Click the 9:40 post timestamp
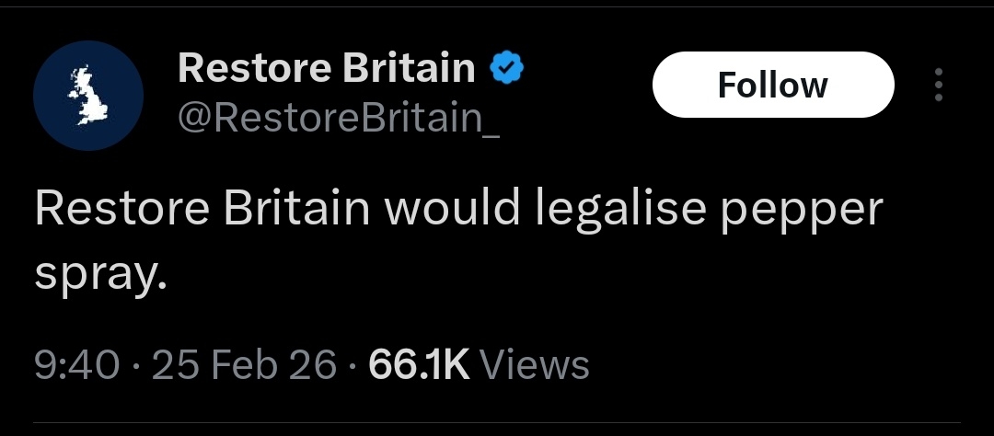 click(77, 365)
